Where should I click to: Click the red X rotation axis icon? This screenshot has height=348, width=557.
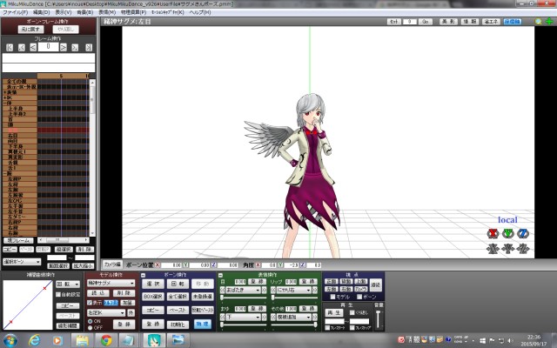(493, 234)
